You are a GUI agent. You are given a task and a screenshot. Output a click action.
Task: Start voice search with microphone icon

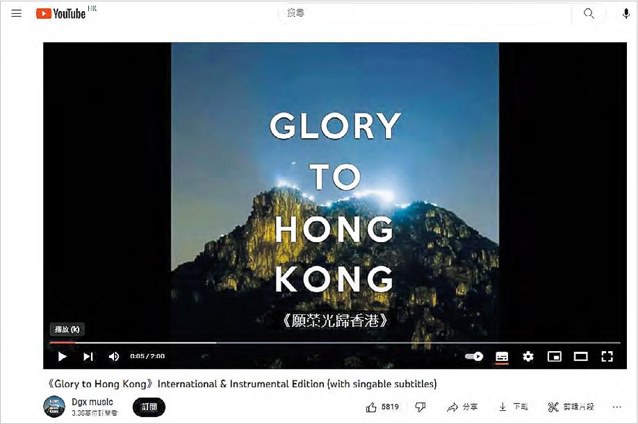click(x=625, y=14)
